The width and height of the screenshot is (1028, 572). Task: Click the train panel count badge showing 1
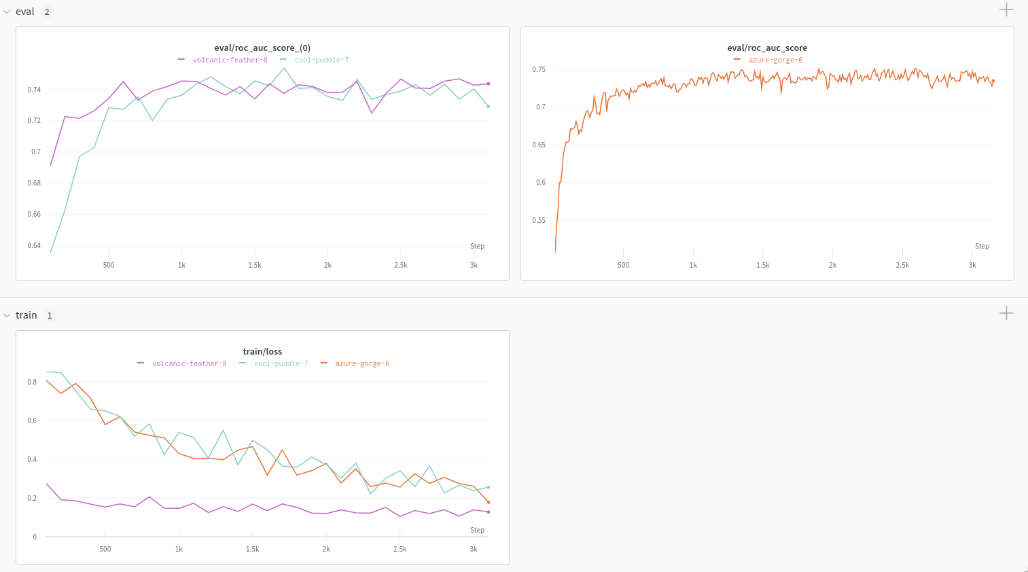tap(50, 316)
